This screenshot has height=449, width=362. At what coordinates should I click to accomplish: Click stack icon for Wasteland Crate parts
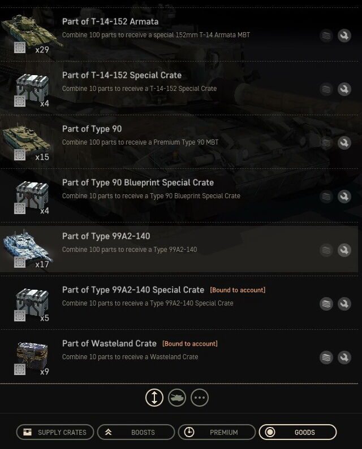click(326, 358)
